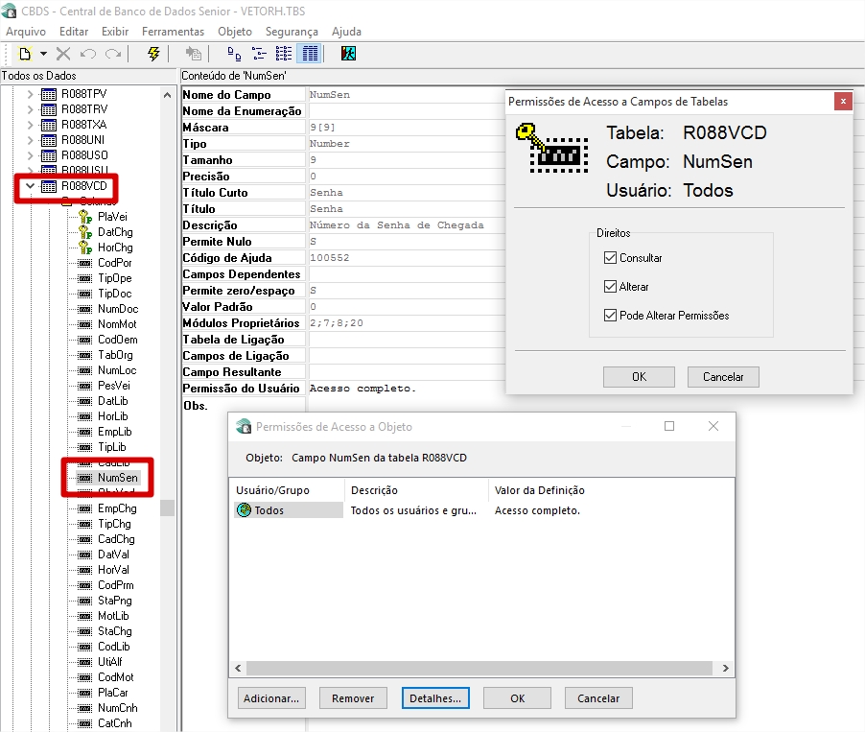Click the horizontal scrollbar in object permissions list
Image resolution: width=865 pixels, height=732 pixels.
[479, 668]
